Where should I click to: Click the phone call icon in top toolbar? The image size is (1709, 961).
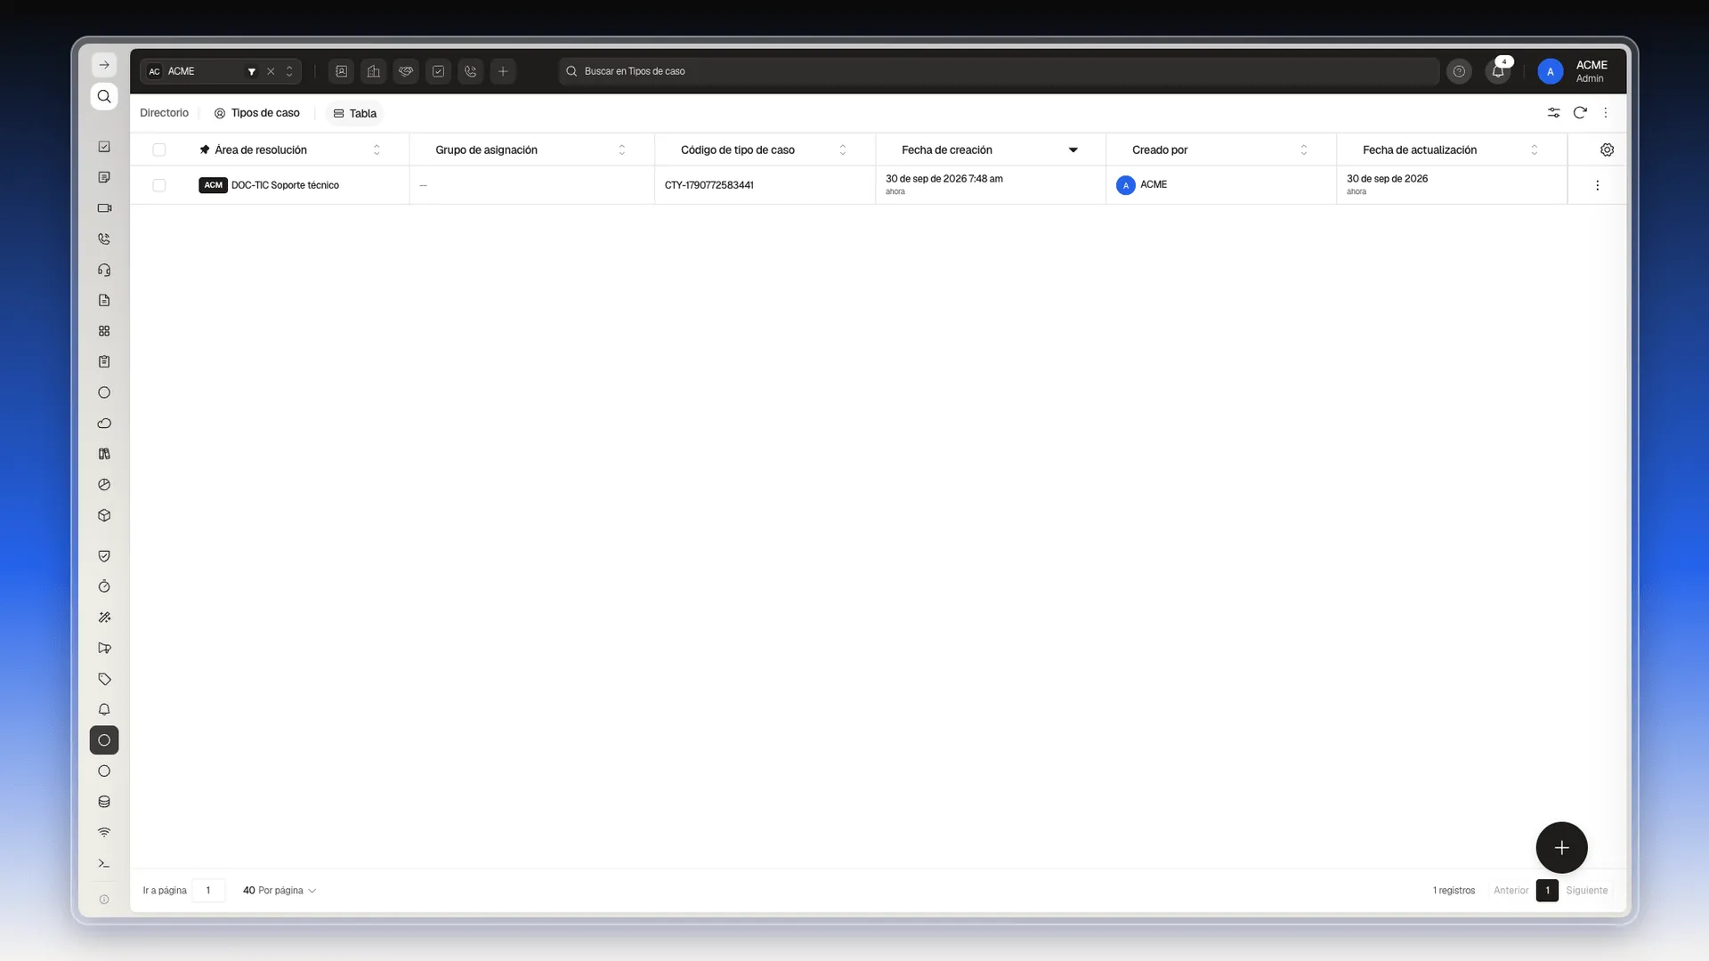tap(471, 71)
